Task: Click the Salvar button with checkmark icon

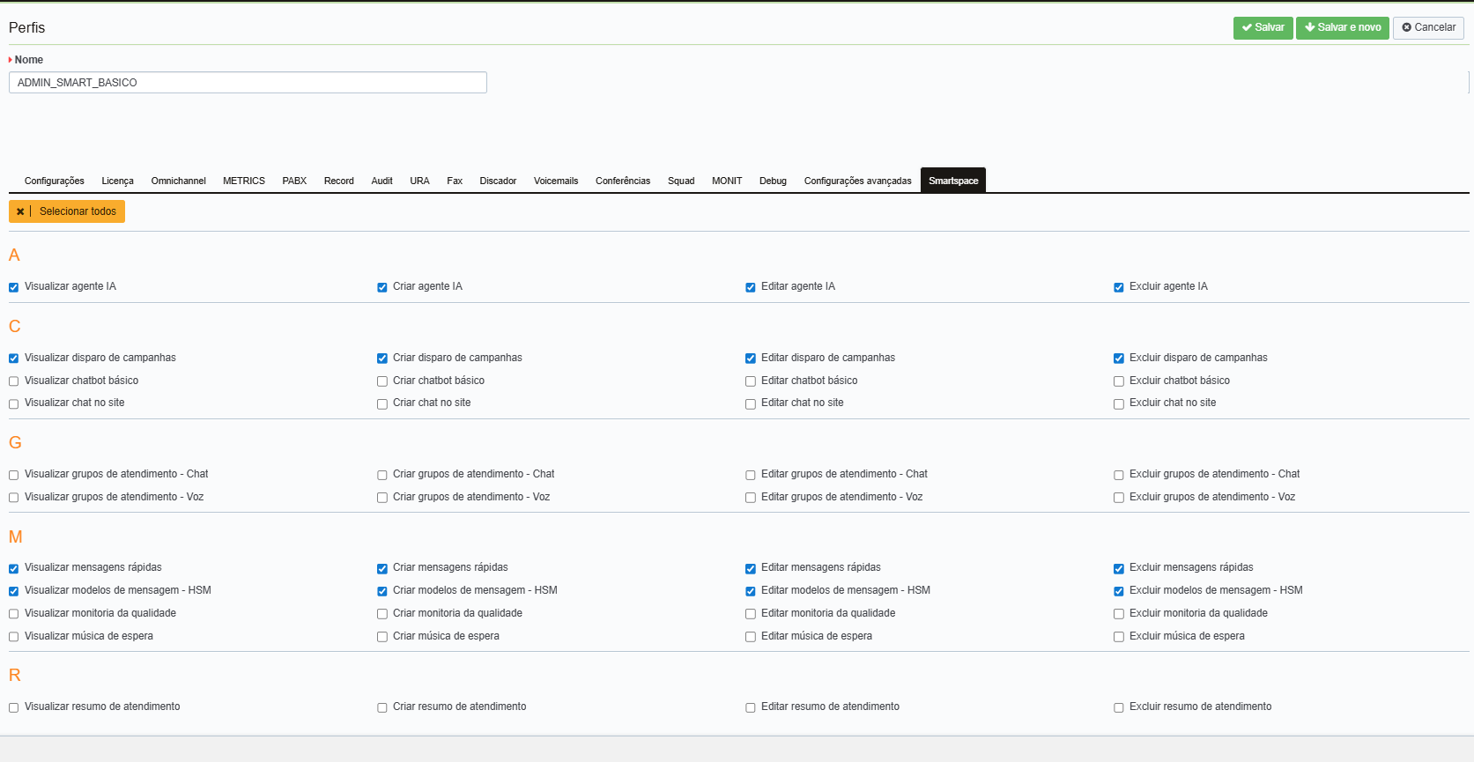Action: pyautogui.click(x=1263, y=27)
